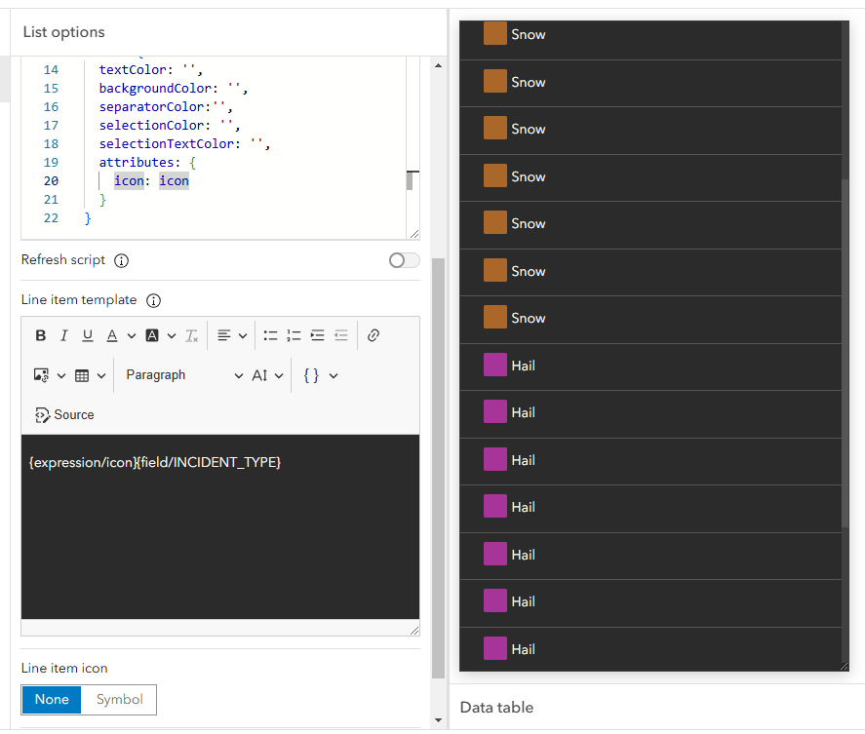
Task: Apply italic formatting
Action: [x=63, y=334]
